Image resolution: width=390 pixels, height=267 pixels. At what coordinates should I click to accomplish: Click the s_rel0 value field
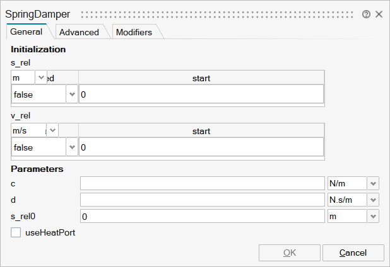click(x=202, y=216)
